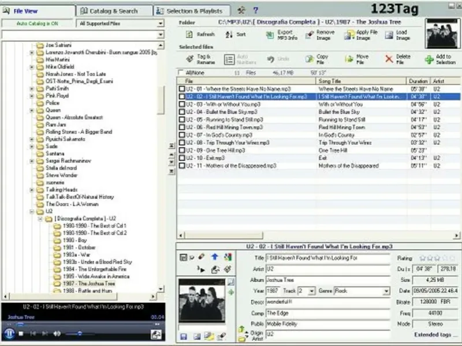Click the Tag & Rename icon

(x=189, y=59)
